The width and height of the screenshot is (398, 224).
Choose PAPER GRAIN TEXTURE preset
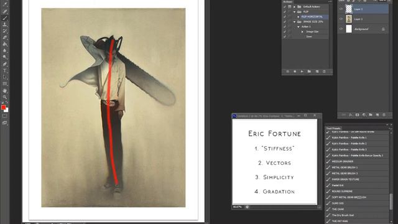pos(358,180)
